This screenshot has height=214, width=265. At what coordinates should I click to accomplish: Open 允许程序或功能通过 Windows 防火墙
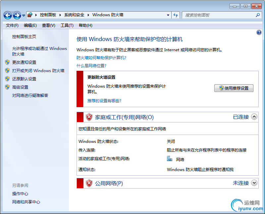39,51
